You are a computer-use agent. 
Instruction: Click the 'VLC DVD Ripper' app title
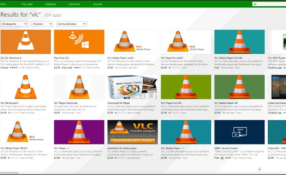click(x=277, y=58)
